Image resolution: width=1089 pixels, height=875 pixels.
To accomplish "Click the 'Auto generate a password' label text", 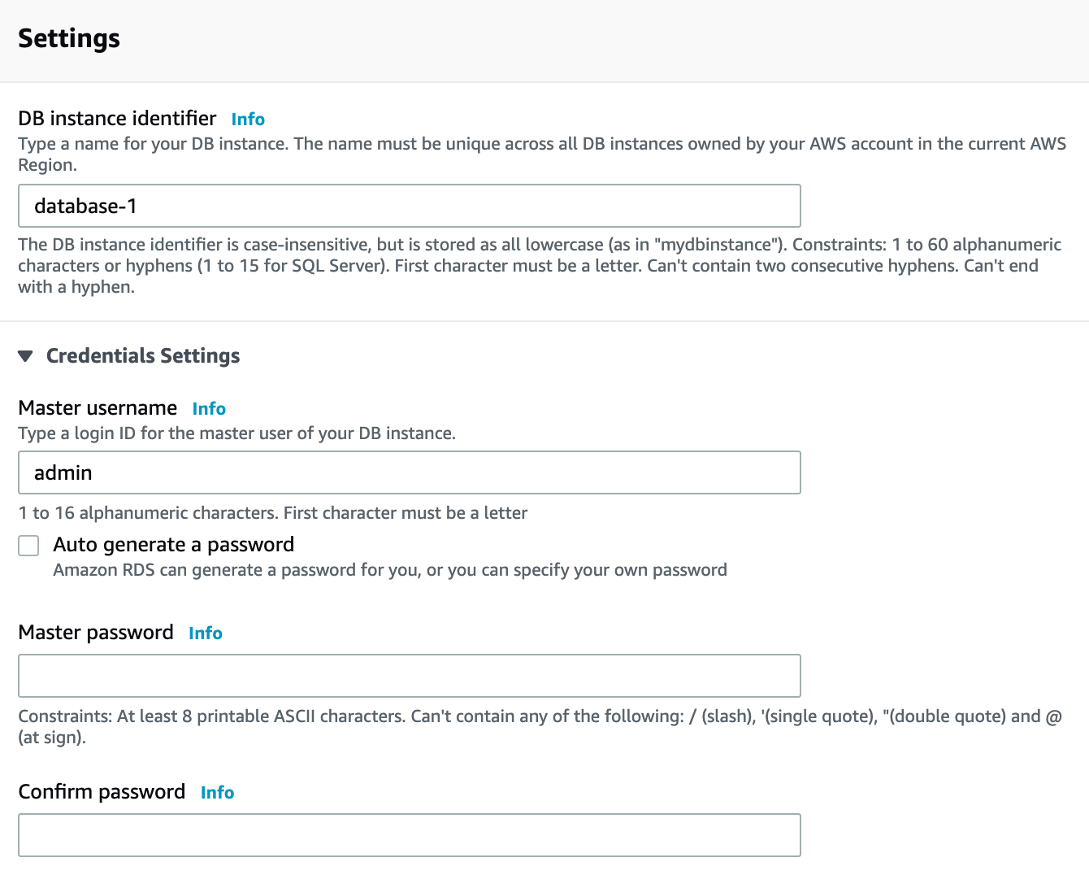I will point(173,545).
